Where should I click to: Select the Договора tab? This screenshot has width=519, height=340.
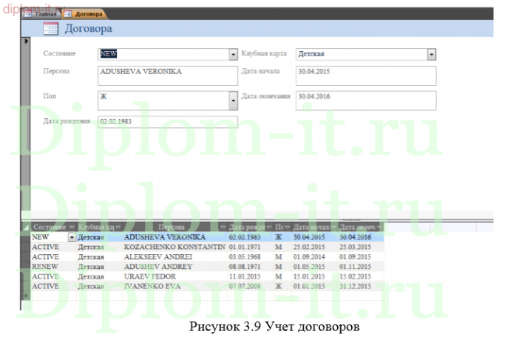coord(85,14)
